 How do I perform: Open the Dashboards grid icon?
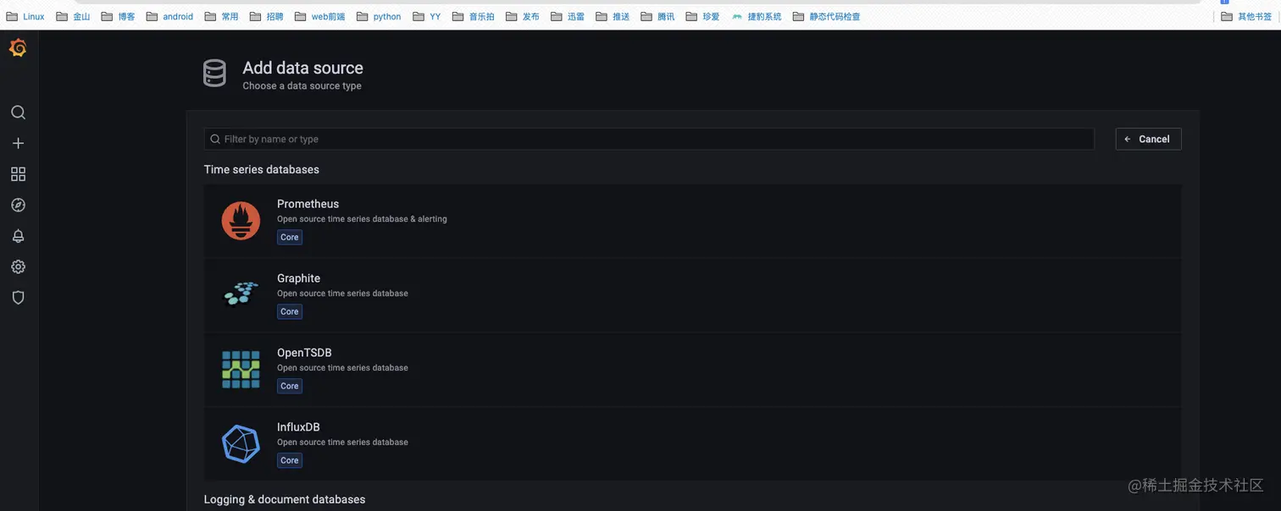18,174
